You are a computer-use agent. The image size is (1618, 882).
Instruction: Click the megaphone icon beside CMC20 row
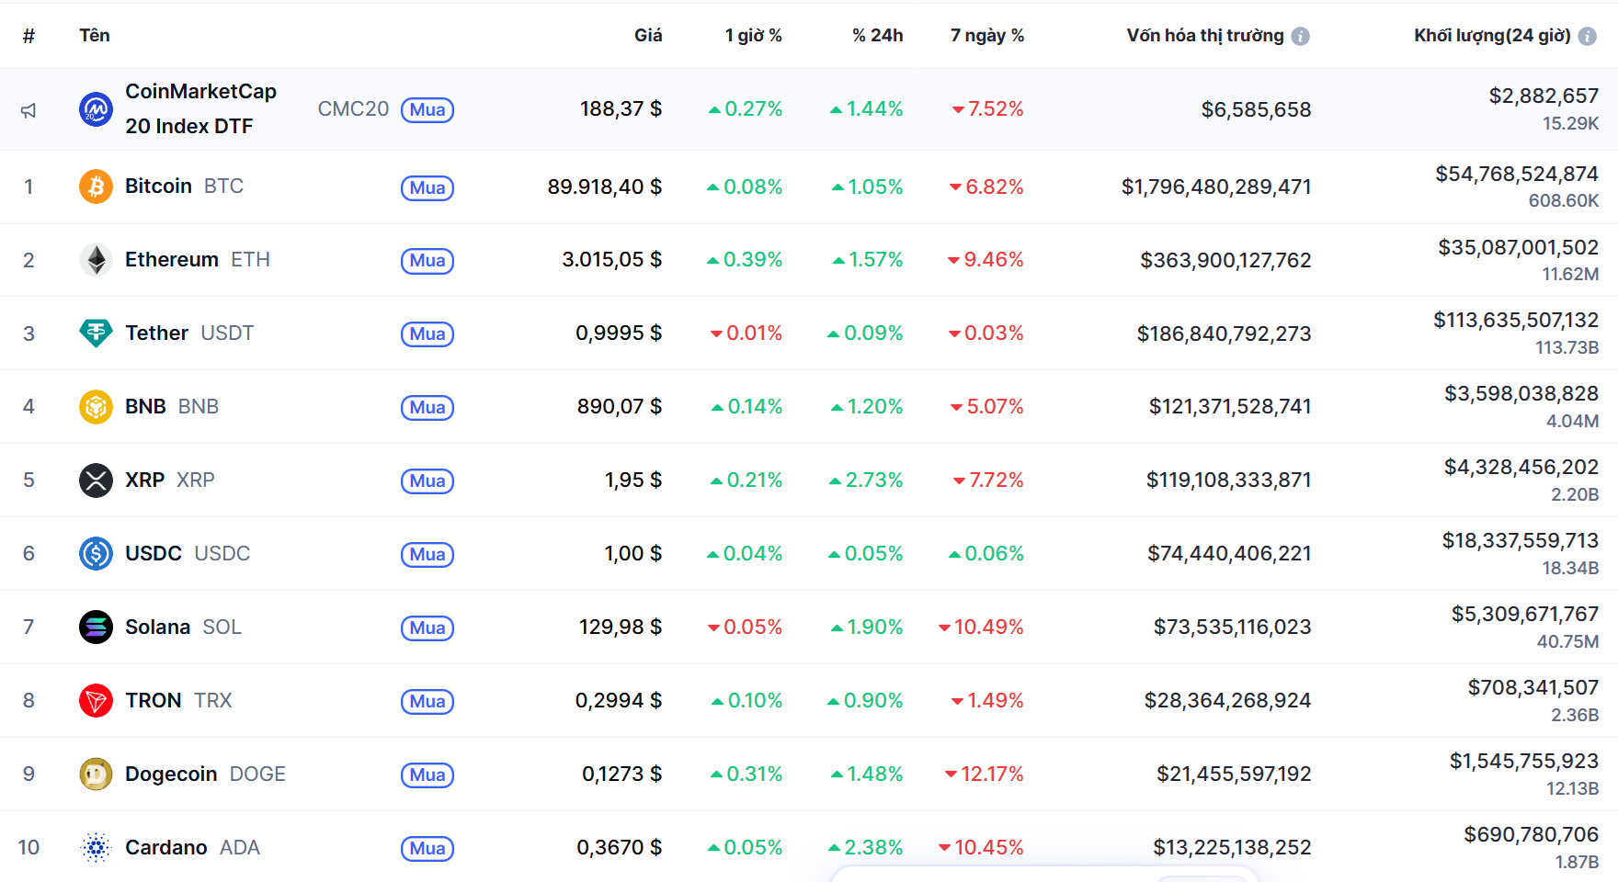coord(28,110)
